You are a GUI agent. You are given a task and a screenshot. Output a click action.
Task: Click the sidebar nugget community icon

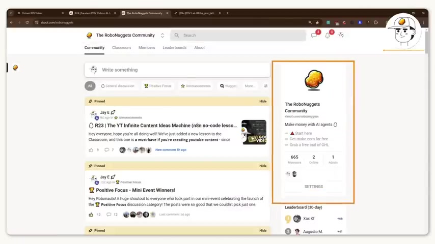point(15,68)
